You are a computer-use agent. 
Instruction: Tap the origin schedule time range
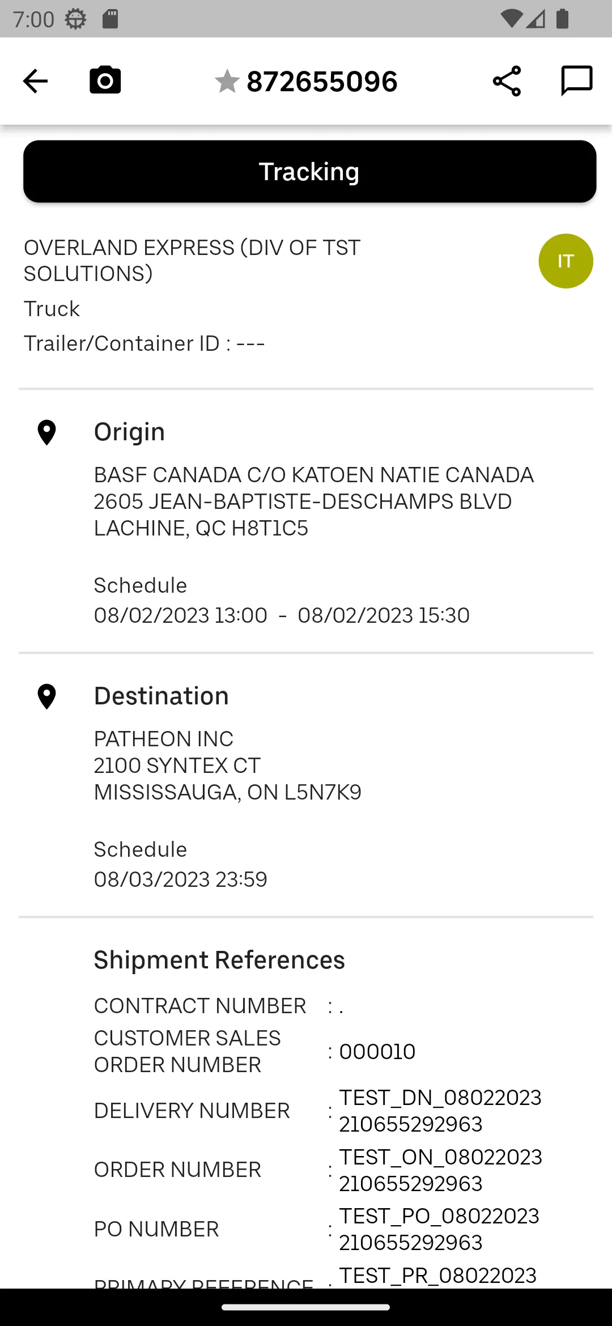[282, 615]
